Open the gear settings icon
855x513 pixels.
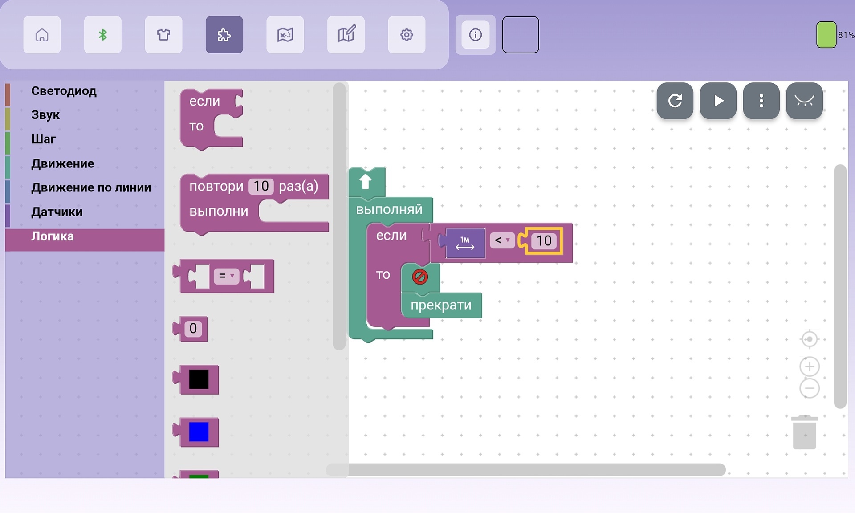point(407,35)
